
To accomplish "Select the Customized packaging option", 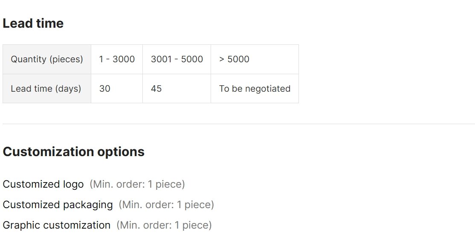I will click(58, 205).
